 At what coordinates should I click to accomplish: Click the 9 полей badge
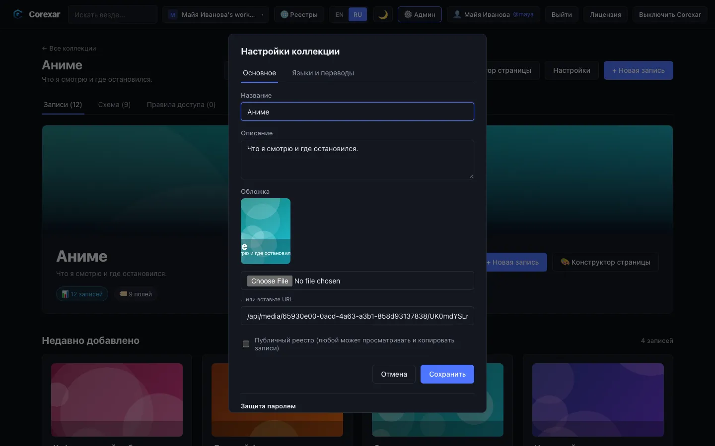[136, 294]
